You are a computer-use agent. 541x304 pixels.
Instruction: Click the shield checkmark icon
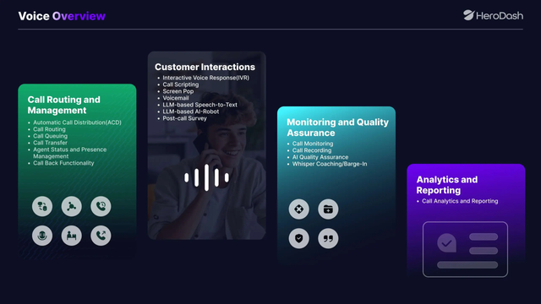(x=298, y=238)
